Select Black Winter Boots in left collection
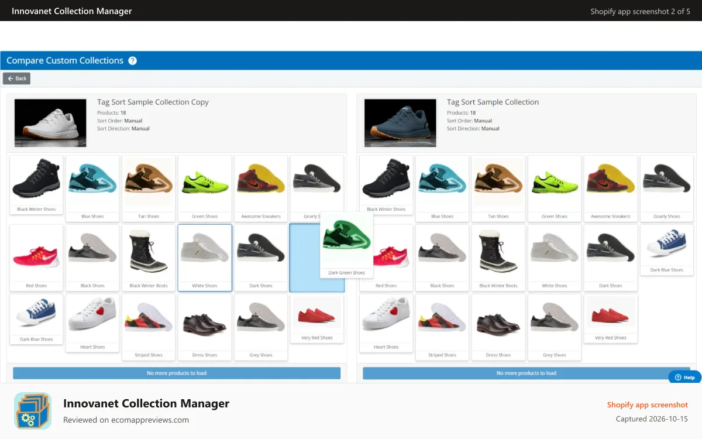 (x=149, y=258)
